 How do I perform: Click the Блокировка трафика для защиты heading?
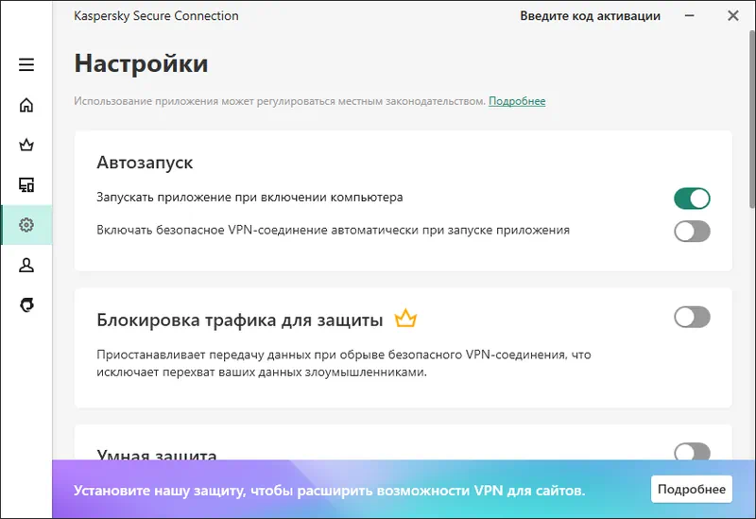(x=240, y=320)
